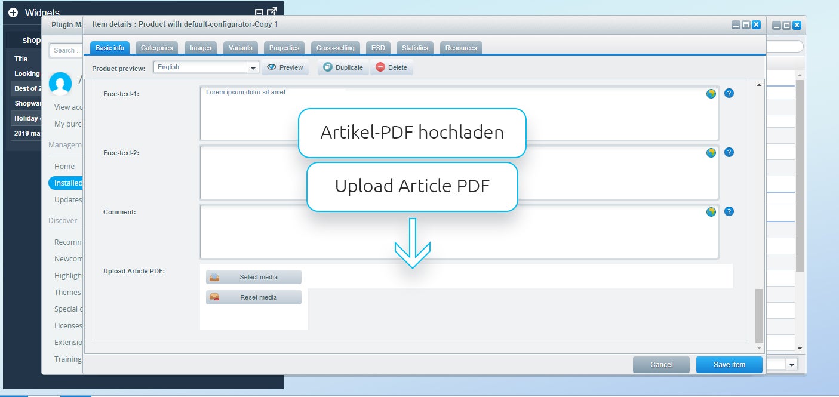Open Licenses in the Plugin Manager sidebar
Image resolution: width=839 pixels, height=397 pixels.
coord(68,325)
